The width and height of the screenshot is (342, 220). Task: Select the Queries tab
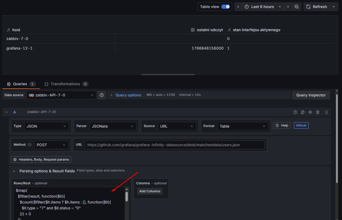point(21,84)
